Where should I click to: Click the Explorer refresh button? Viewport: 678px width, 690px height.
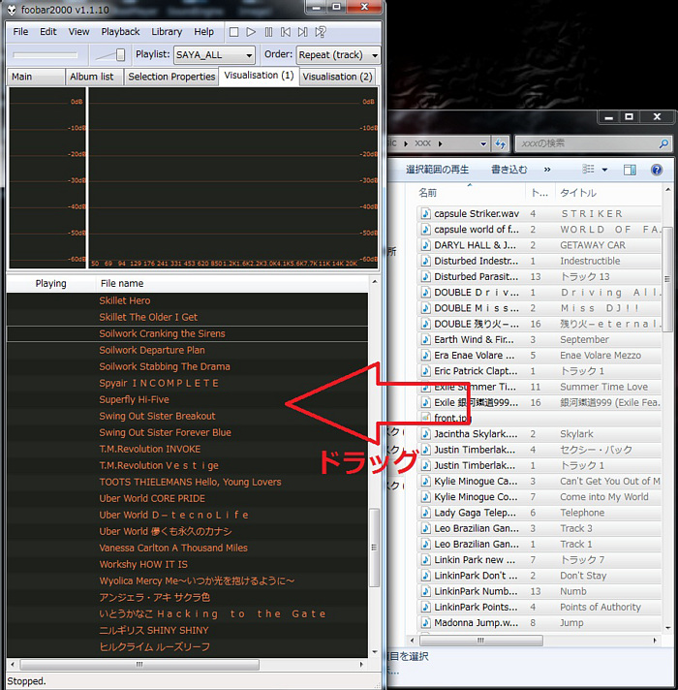501,143
